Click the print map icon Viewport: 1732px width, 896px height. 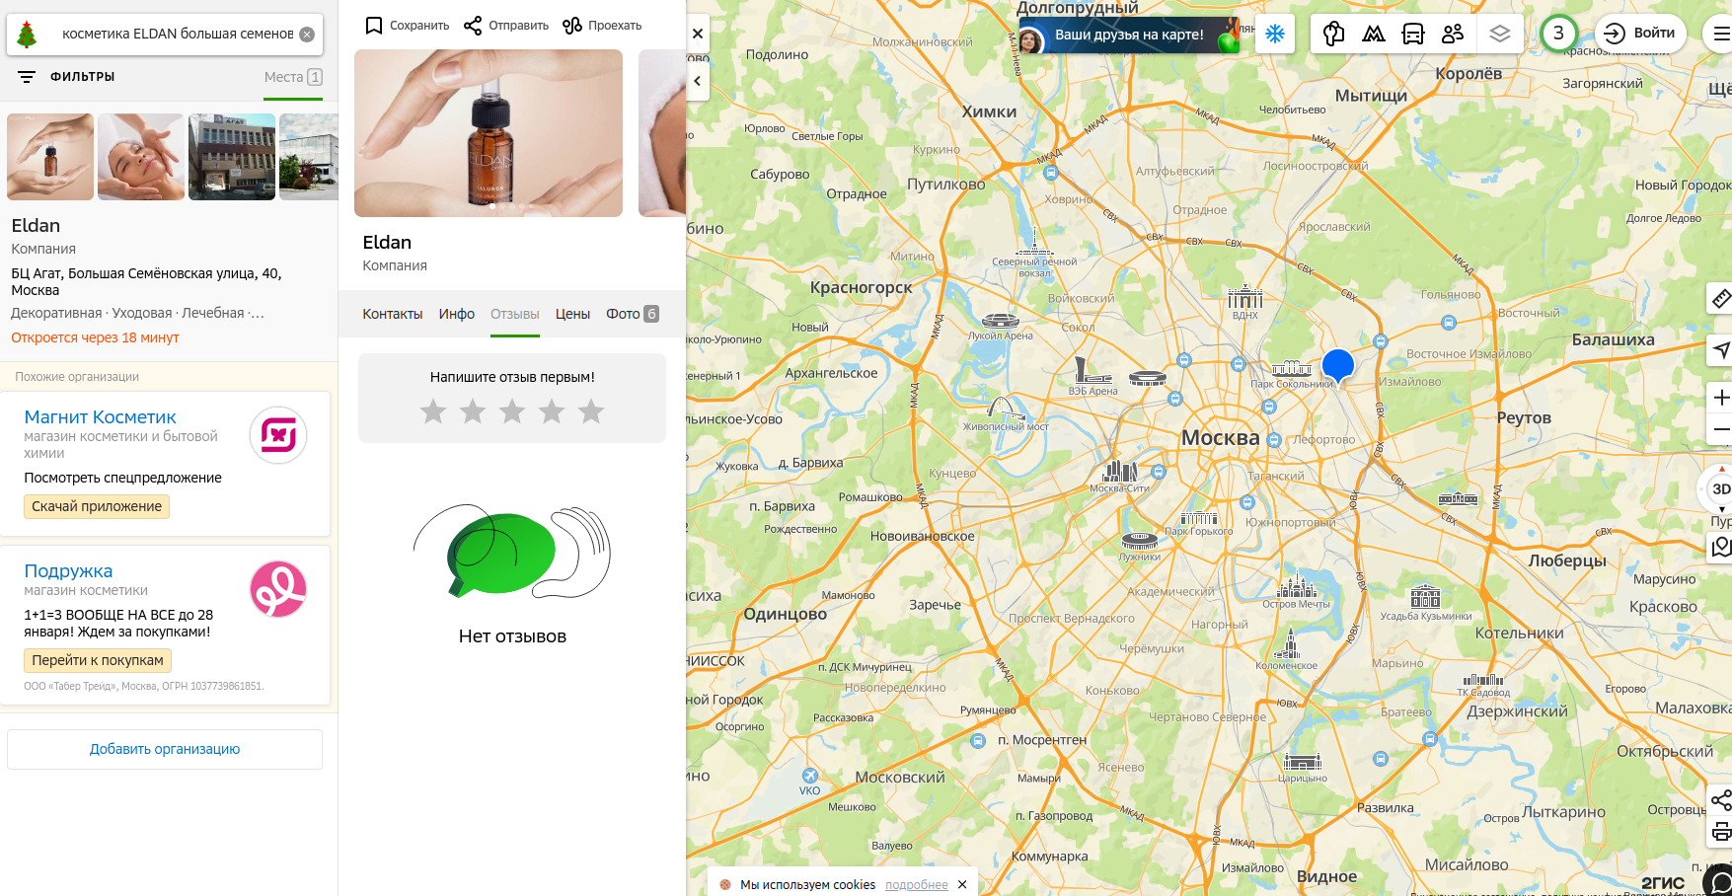pos(1720,831)
